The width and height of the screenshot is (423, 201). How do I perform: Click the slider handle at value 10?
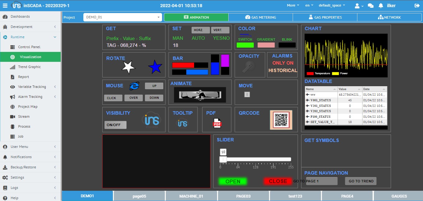[223, 159]
